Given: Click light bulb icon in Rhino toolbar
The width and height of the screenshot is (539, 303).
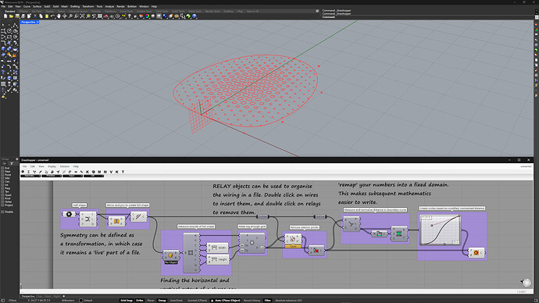Looking at the screenshot, I should coord(130,16).
